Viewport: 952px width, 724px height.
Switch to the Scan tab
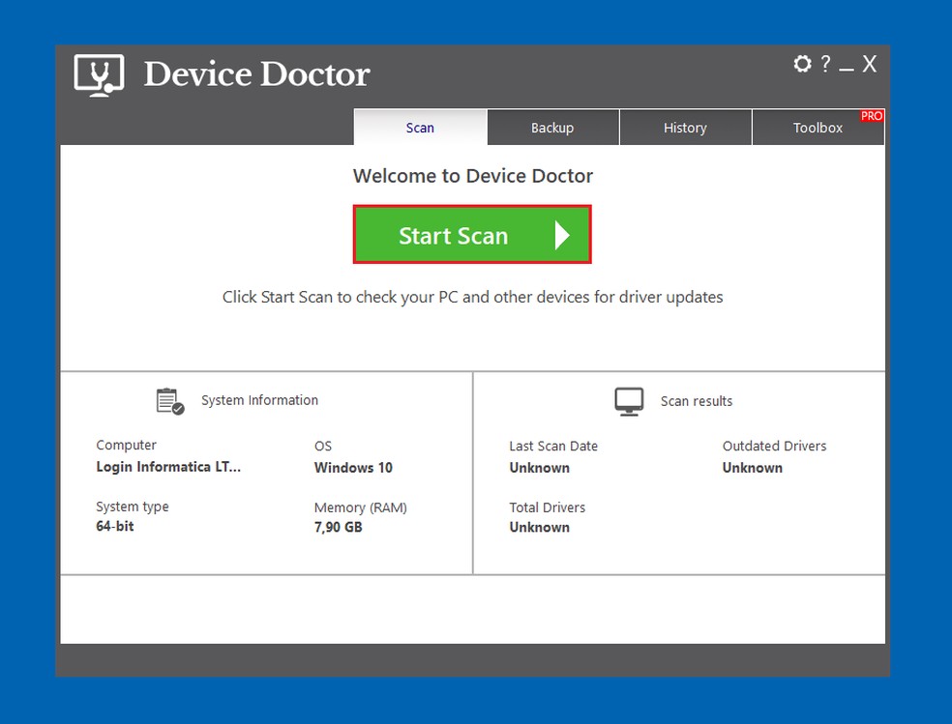click(420, 128)
